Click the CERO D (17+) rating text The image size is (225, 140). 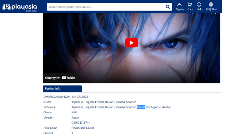(x=81, y=123)
